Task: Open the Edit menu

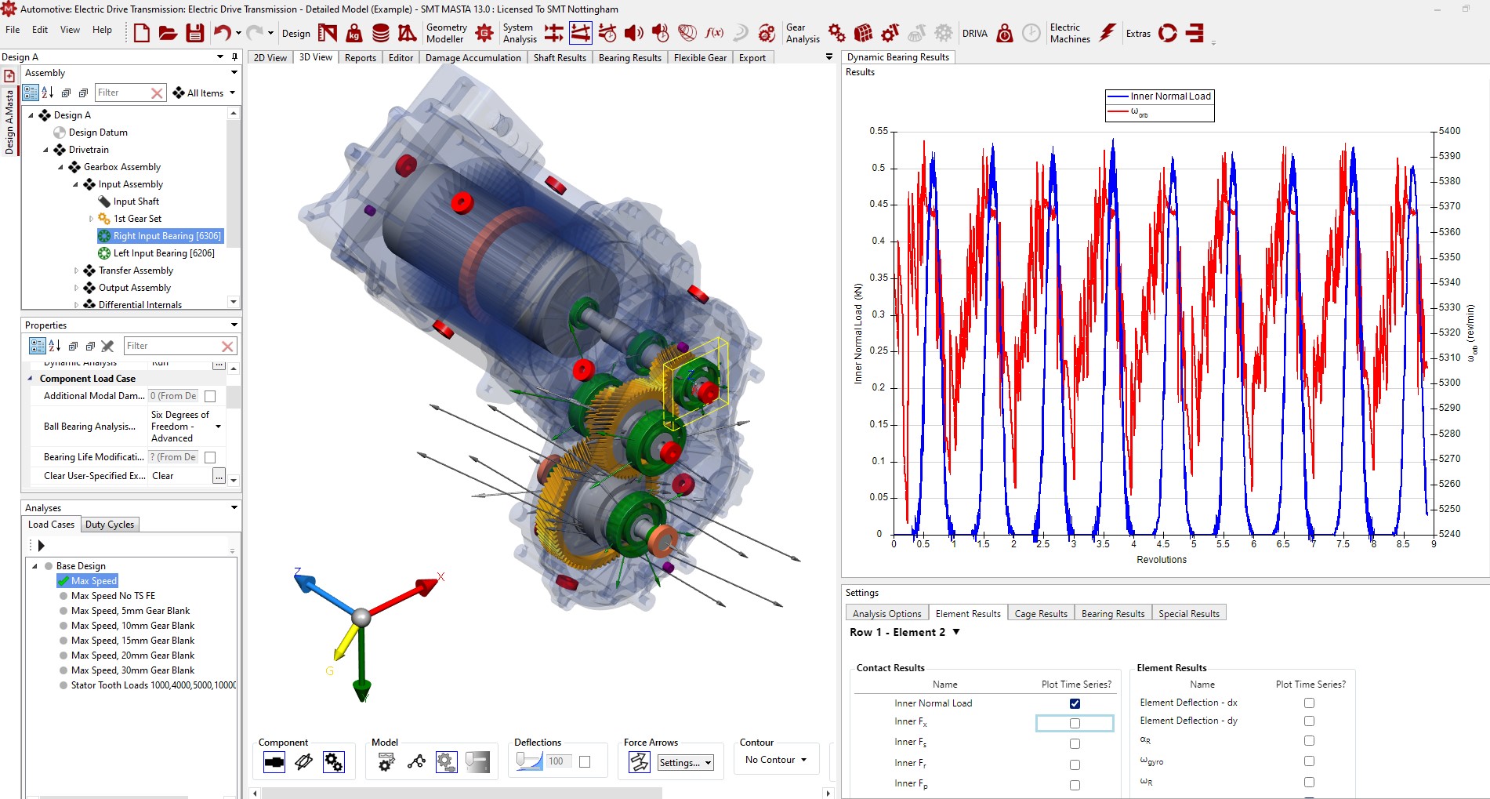Action: click(x=40, y=30)
